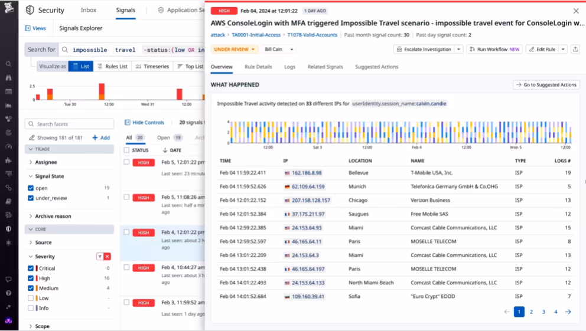Toggle the open signal state checkbox

coord(31,188)
